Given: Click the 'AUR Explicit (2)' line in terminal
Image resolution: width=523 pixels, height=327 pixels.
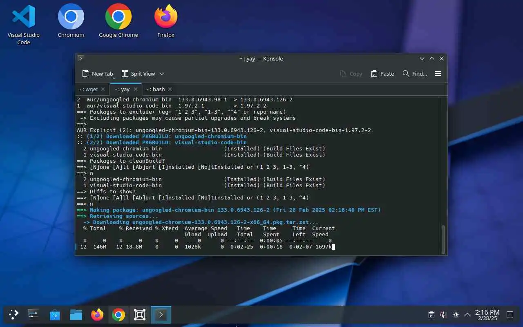Looking at the screenshot, I should click(x=224, y=130).
